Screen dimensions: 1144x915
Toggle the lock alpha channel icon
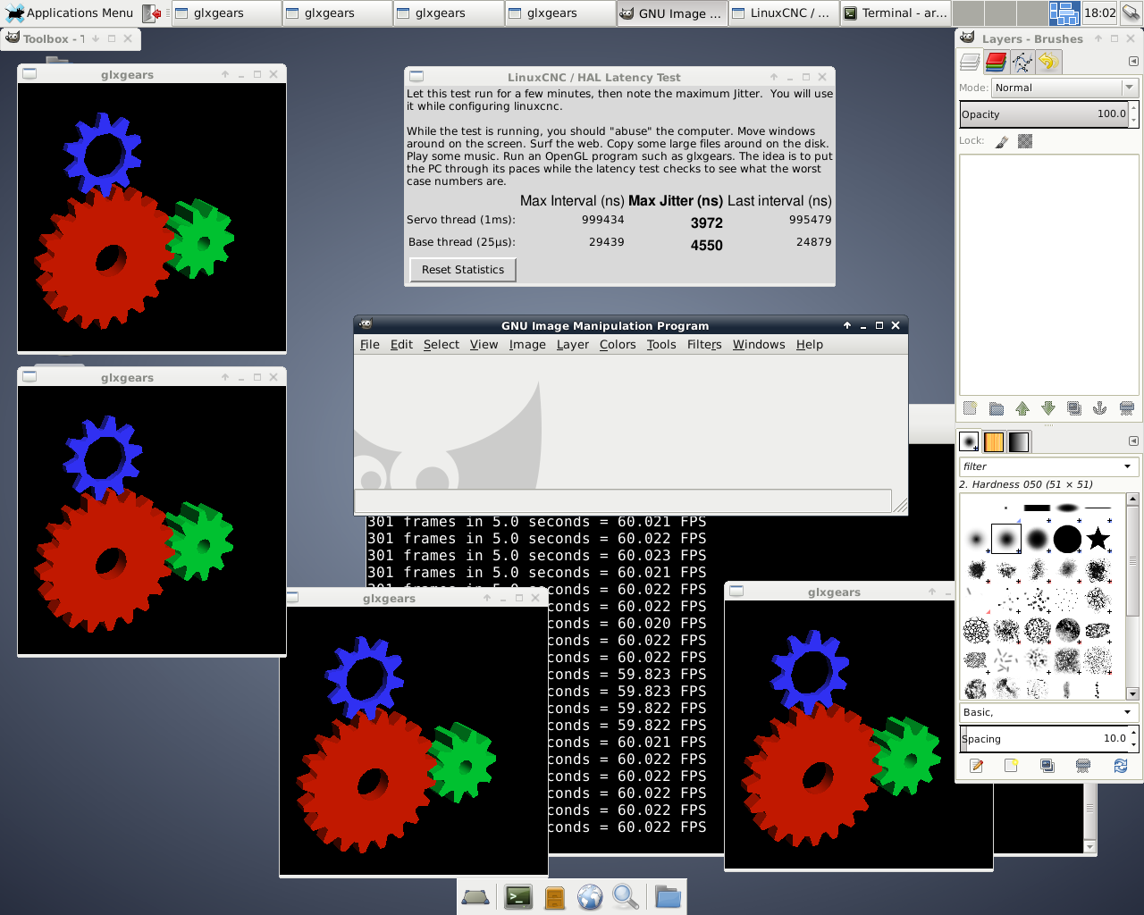point(1025,141)
